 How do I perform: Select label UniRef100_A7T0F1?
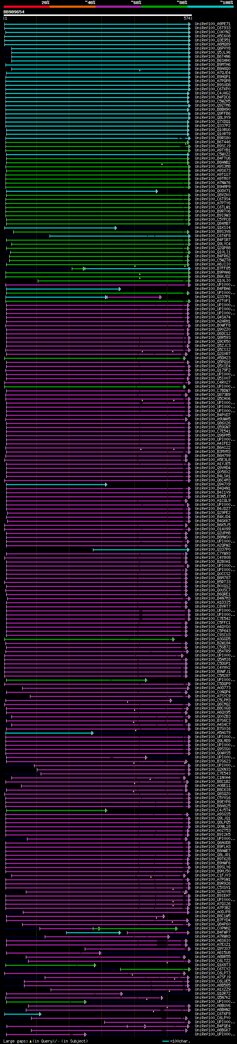click(212, 301)
